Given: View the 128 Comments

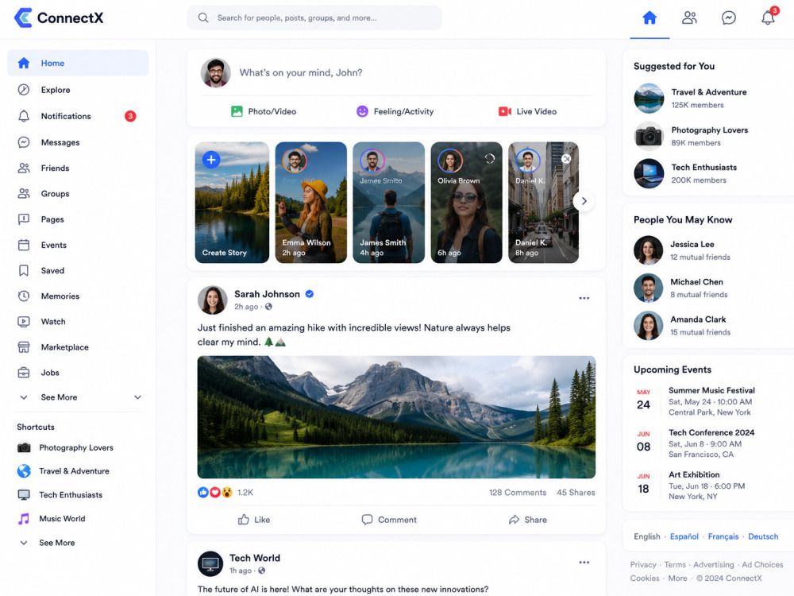Looking at the screenshot, I should 518,492.
